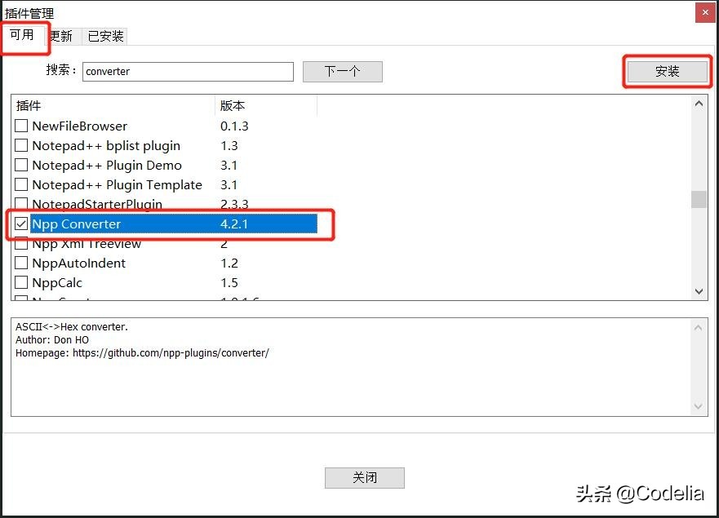The height and width of the screenshot is (518, 719).
Task: Check the Npp Xml Treeview checkbox
Action: click(21, 245)
